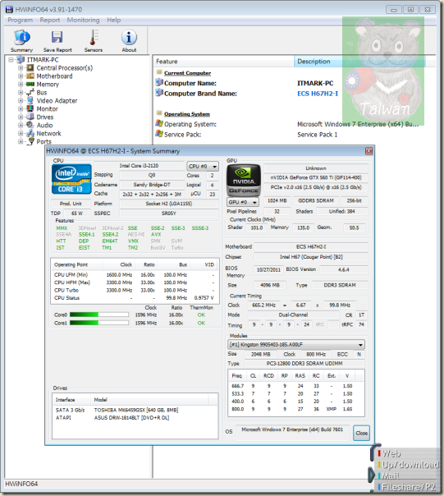Open the Monitoring menu

coord(83,20)
